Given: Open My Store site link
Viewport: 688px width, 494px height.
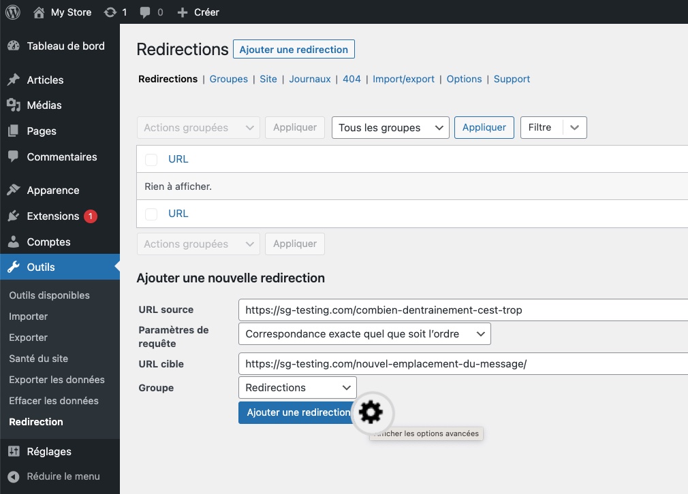Looking at the screenshot, I should coord(71,12).
